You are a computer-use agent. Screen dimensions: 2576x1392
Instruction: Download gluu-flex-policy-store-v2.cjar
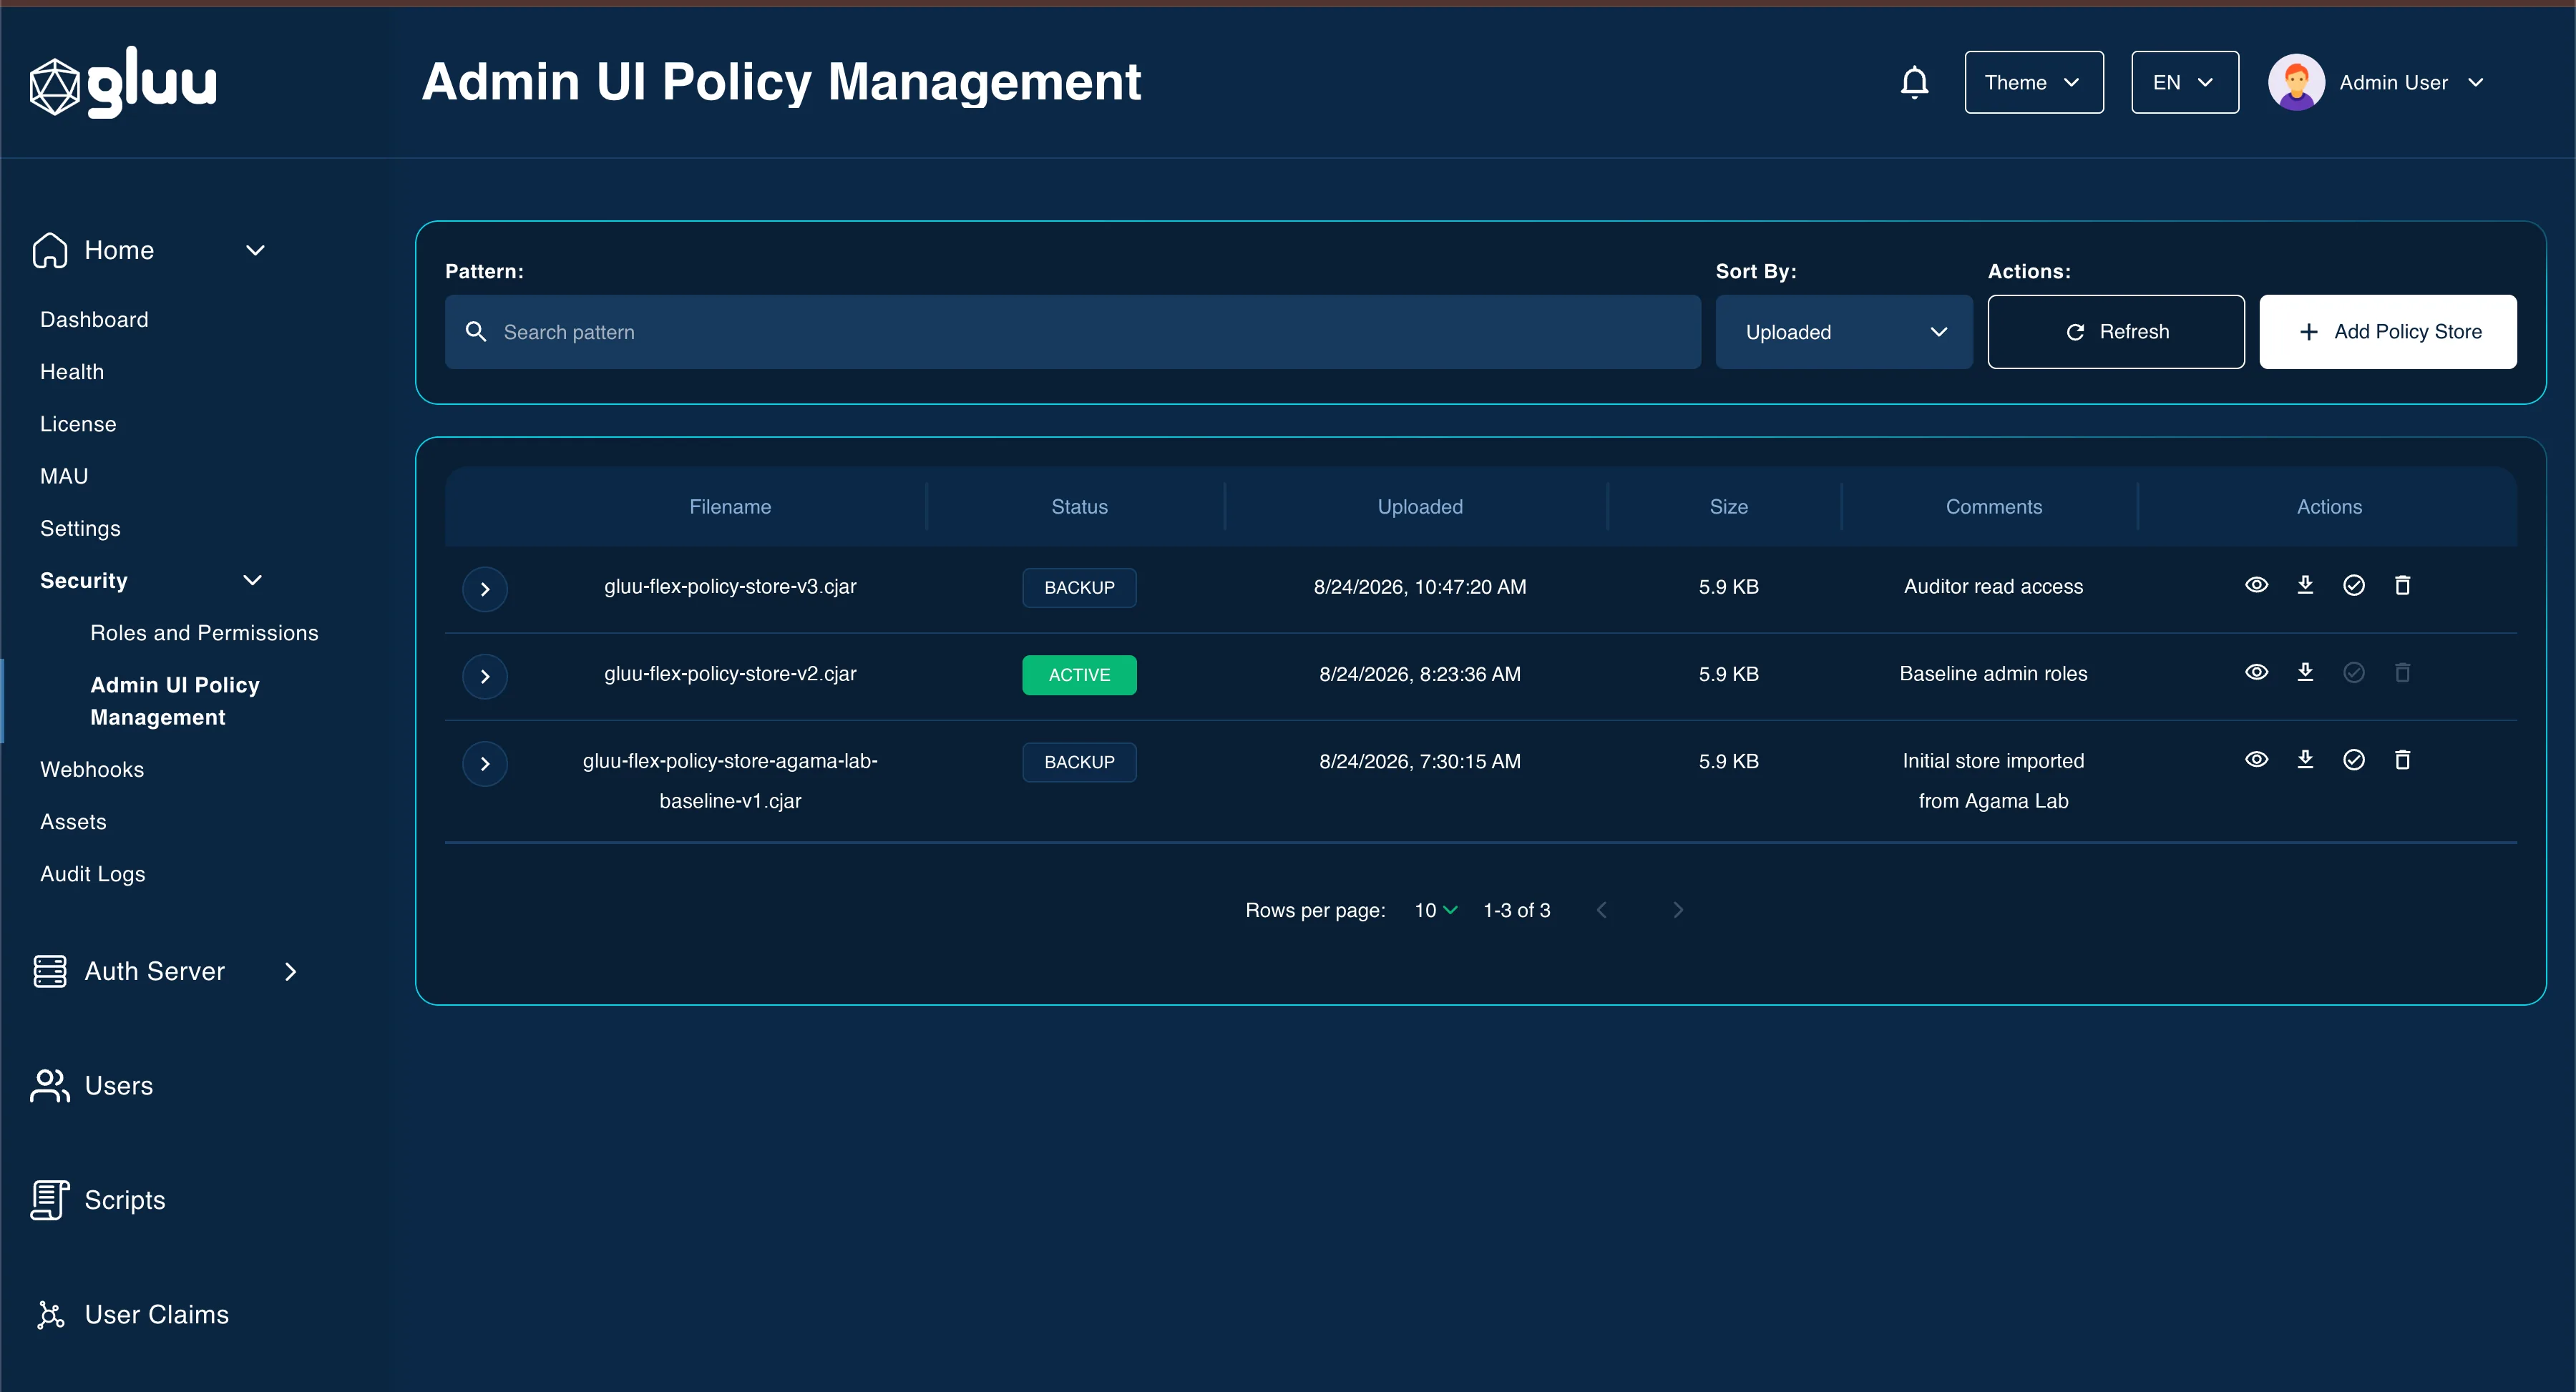click(2305, 672)
